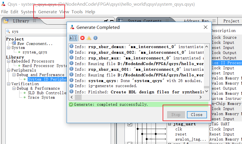Click the log's horizontal scrollbar thumb
This screenshot has width=242, height=144.
tap(78, 97)
